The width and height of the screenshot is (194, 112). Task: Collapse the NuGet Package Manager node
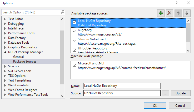(5, 52)
